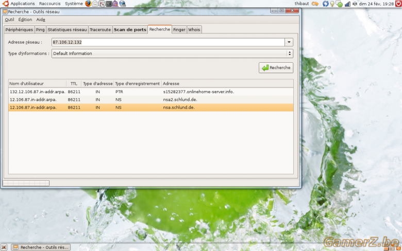This screenshot has height=251, width=402.
Task: Minimize the Outils réseau window
Action: point(274,10)
